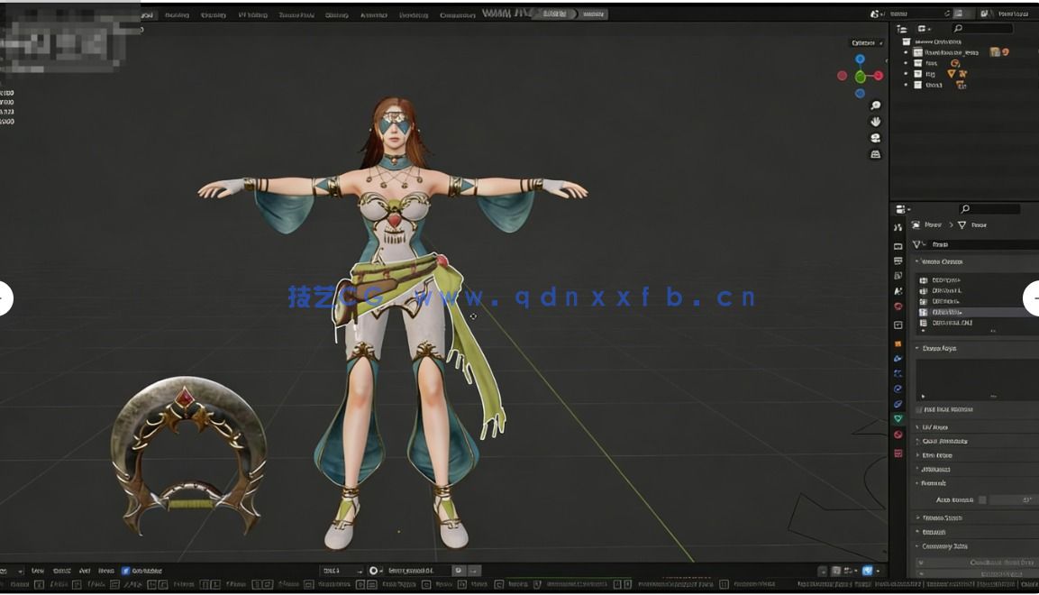Click the zoom magnifier icon in viewport gizmos

tap(875, 105)
